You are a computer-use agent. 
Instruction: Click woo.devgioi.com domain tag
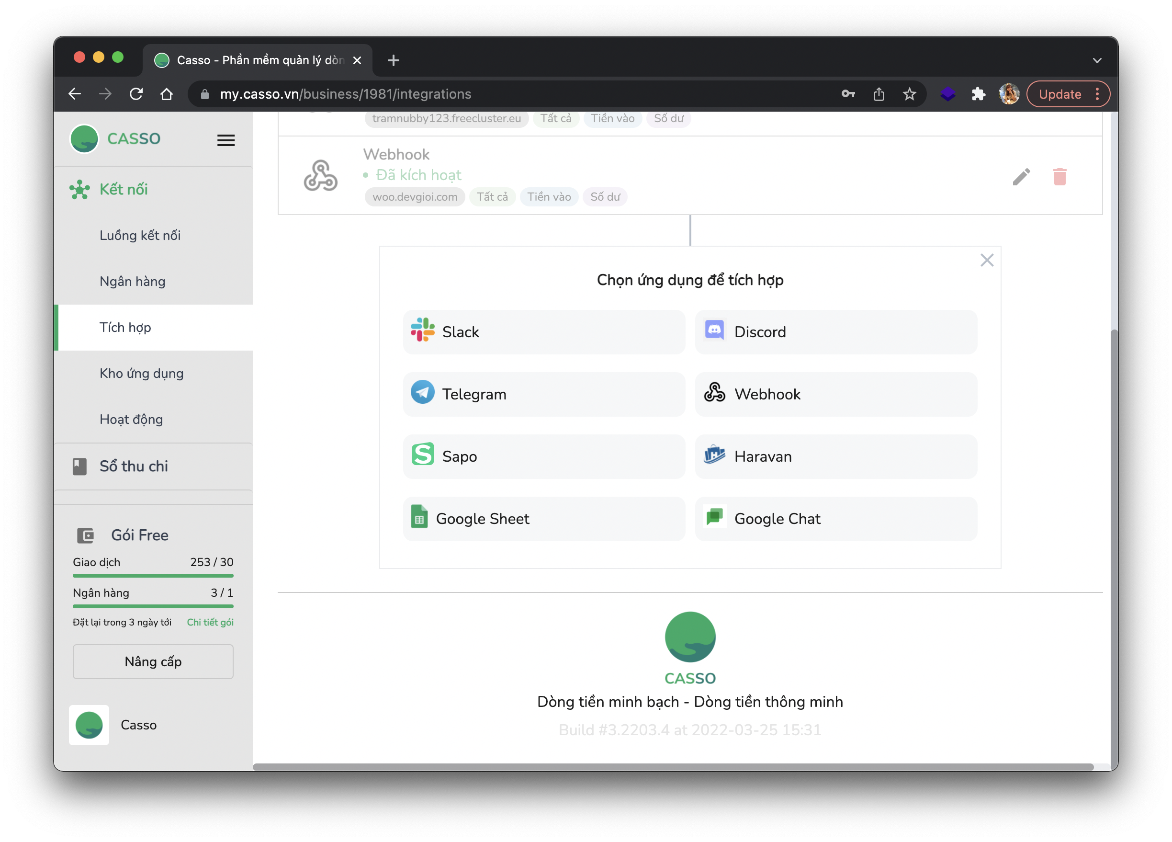click(415, 197)
